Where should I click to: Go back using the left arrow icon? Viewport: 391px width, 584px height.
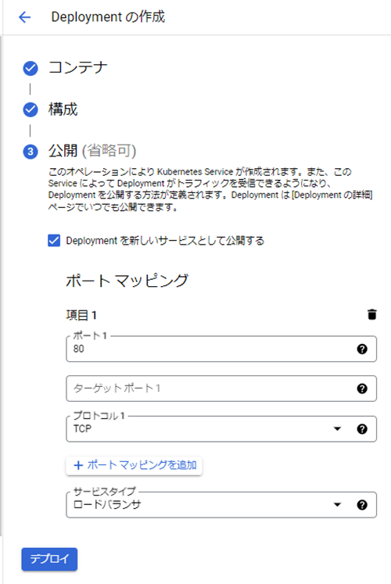pos(24,17)
